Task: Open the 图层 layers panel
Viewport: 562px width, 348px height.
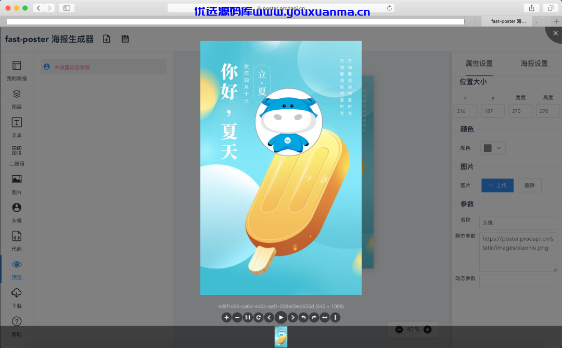Action: 17,99
